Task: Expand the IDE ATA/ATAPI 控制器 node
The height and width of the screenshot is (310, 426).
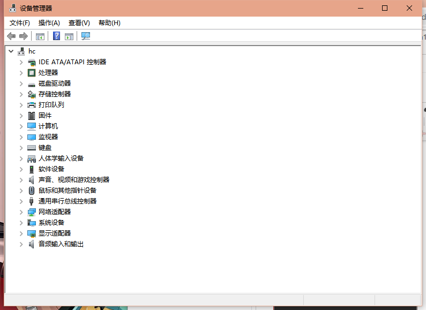Action: pyautogui.click(x=21, y=62)
